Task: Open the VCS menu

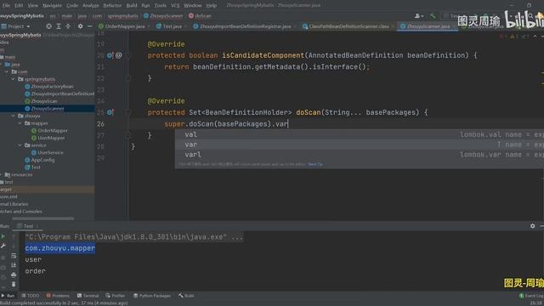Action: pos(175,6)
